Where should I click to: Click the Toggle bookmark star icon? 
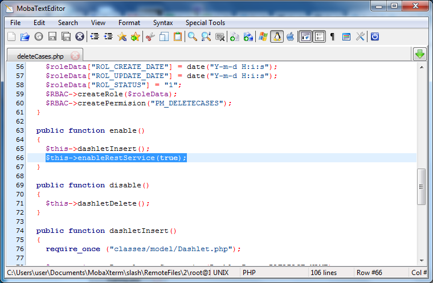[x=122, y=36]
